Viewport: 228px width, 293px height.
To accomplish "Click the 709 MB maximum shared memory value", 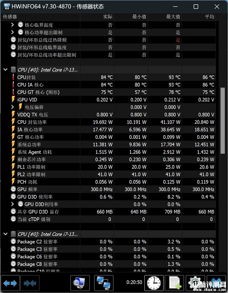I will click(172, 212).
